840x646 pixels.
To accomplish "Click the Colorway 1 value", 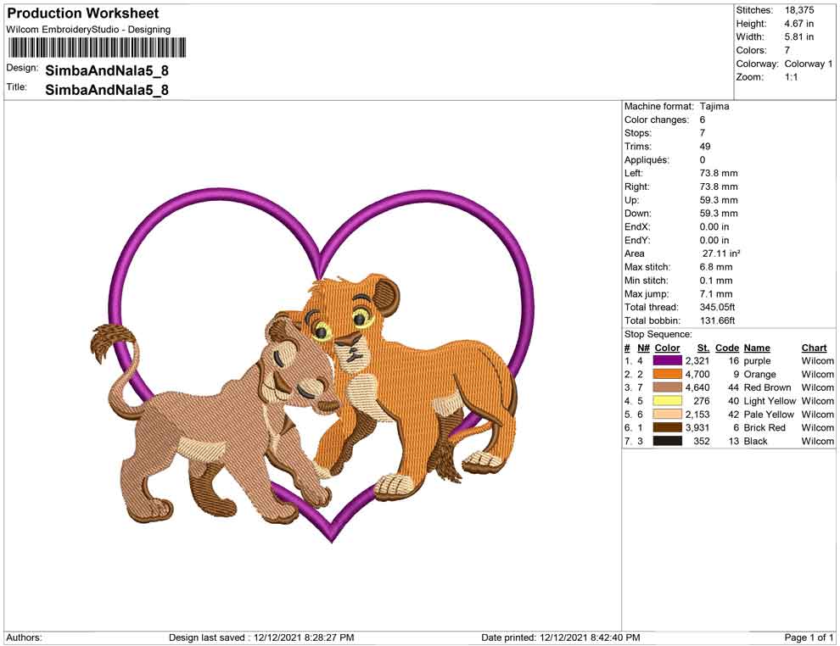I will tap(809, 64).
